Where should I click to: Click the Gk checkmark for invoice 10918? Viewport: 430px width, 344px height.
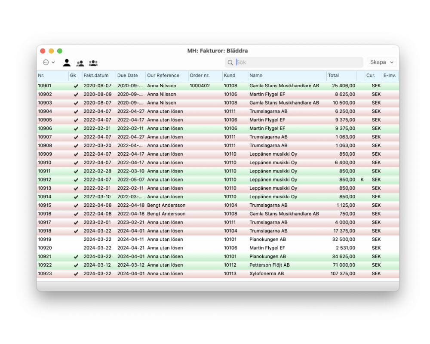(x=76, y=231)
